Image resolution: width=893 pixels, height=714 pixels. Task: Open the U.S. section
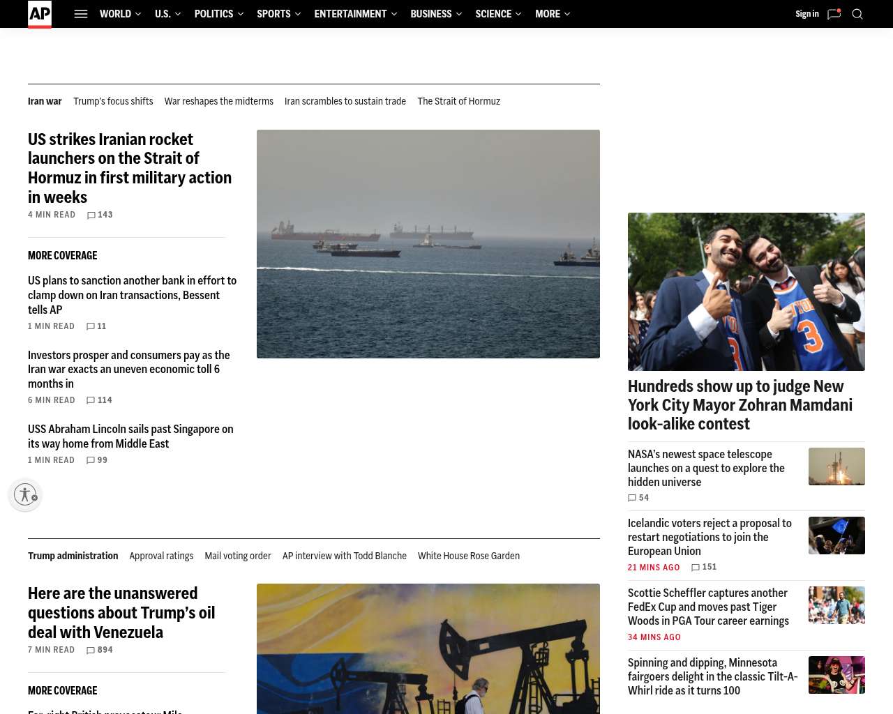click(163, 14)
